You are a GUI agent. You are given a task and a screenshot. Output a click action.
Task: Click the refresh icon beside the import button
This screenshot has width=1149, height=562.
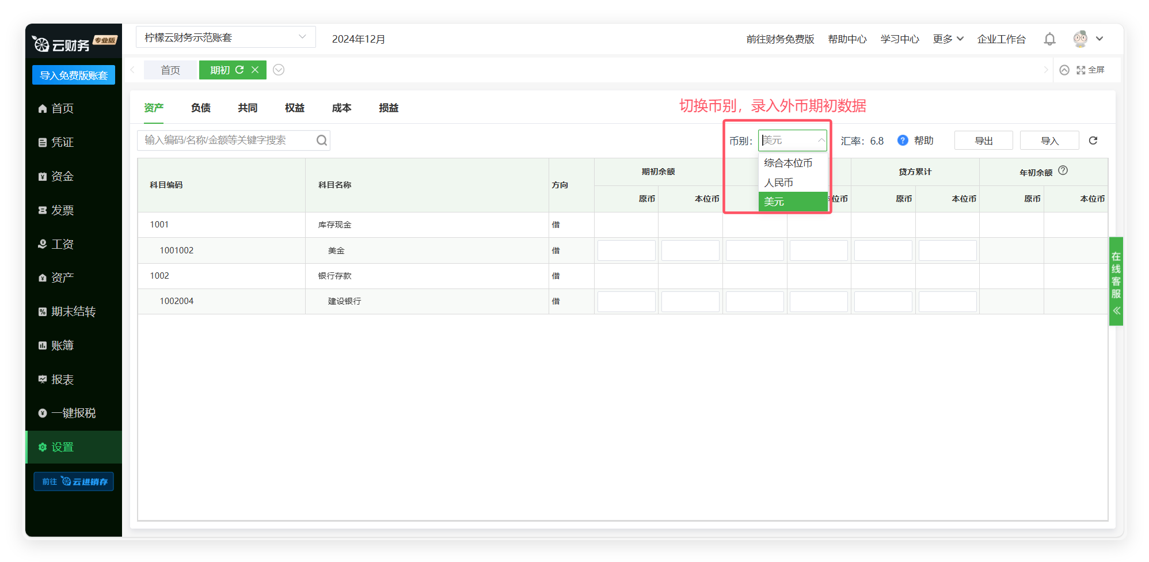click(1093, 140)
